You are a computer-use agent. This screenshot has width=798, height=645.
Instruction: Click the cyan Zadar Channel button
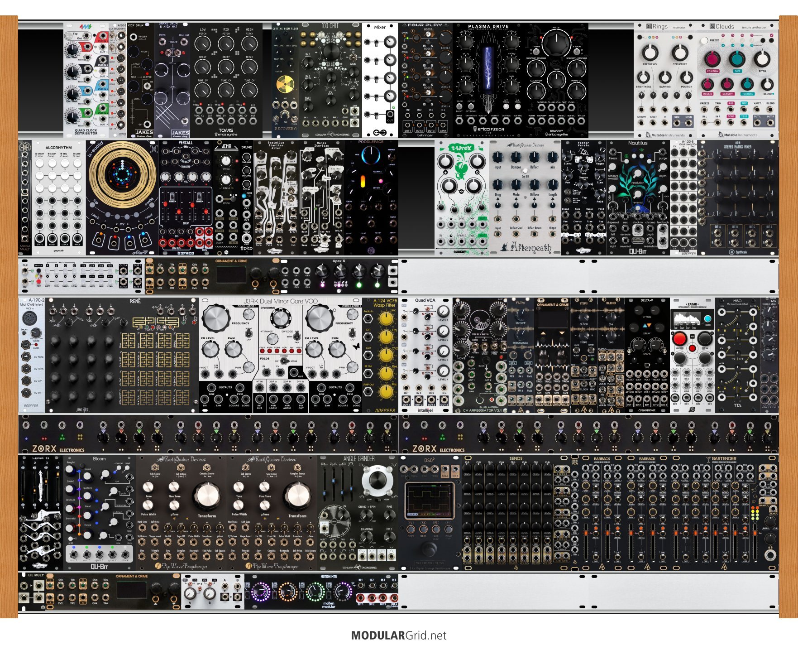tap(707, 319)
